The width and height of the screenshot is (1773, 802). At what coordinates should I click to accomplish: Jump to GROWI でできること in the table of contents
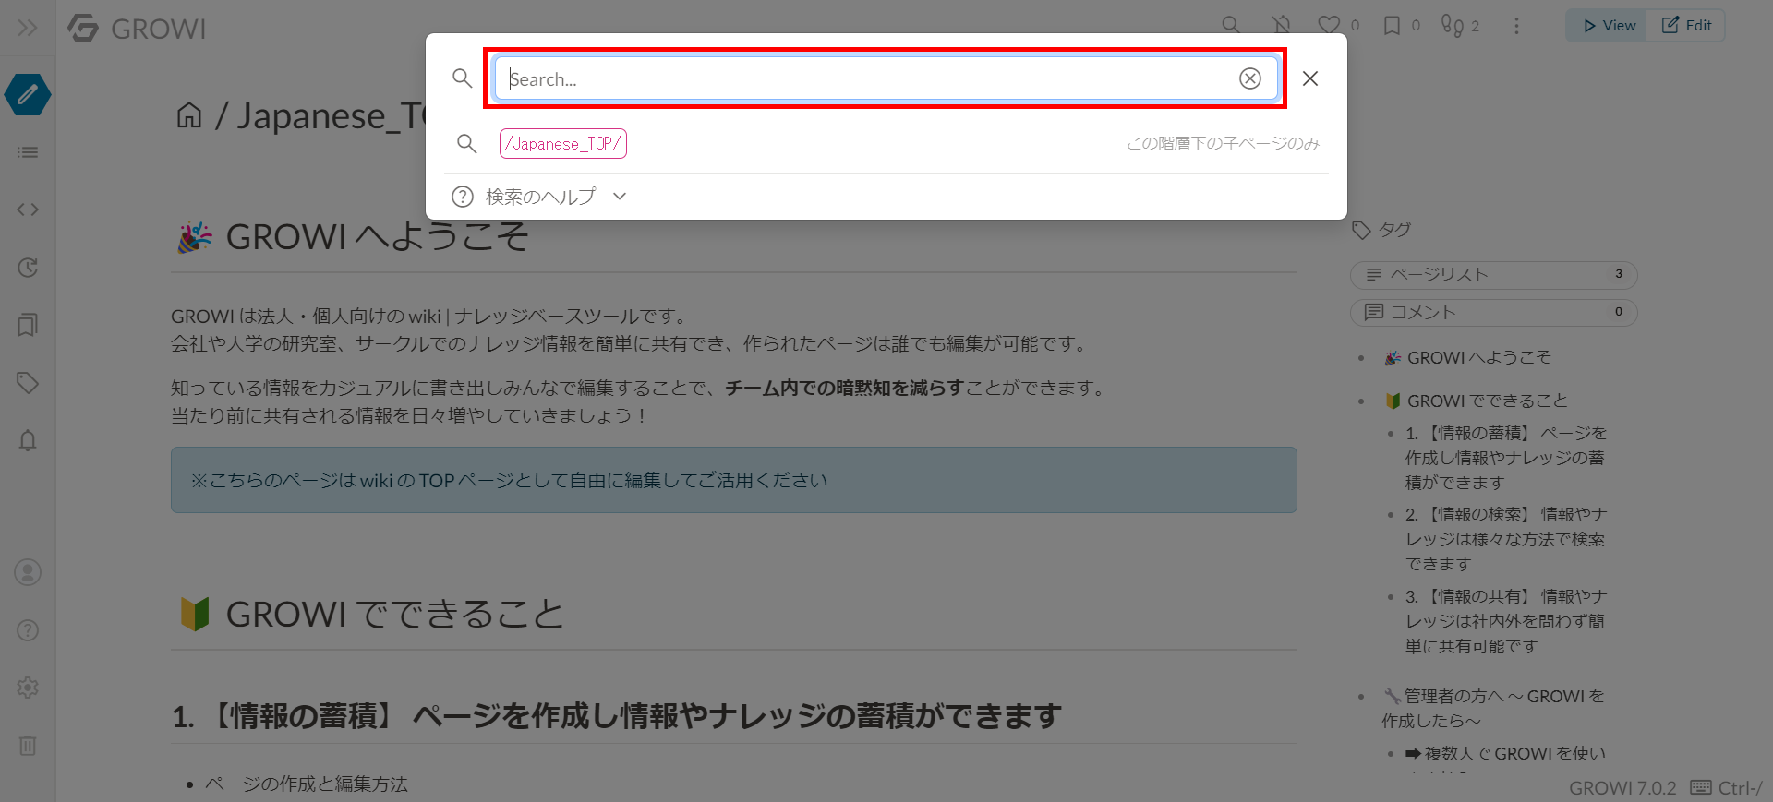click(x=1476, y=401)
